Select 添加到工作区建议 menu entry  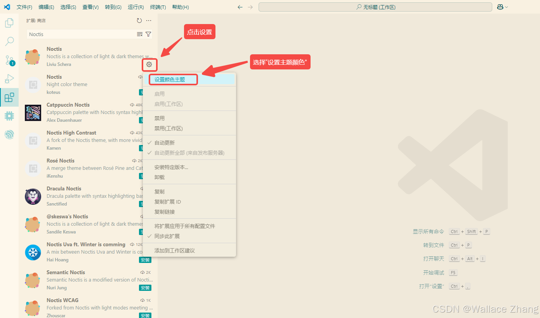(189, 251)
